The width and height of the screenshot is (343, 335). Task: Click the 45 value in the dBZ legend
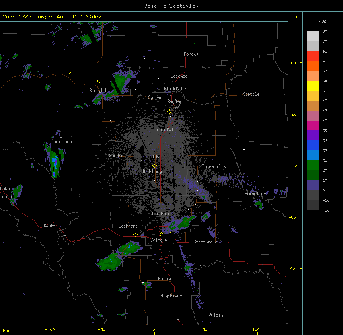click(325, 111)
